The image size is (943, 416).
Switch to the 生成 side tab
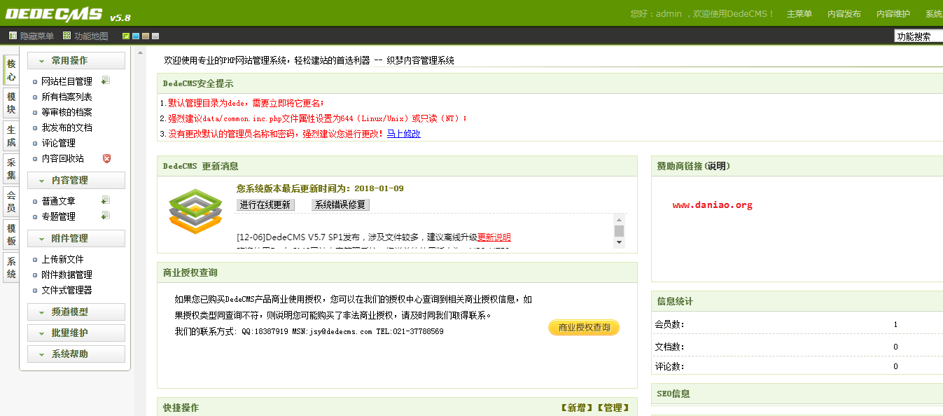point(11,136)
